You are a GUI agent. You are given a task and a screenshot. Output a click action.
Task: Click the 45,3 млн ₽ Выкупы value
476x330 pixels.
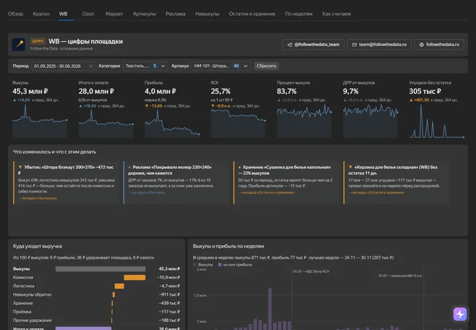(30, 91)
